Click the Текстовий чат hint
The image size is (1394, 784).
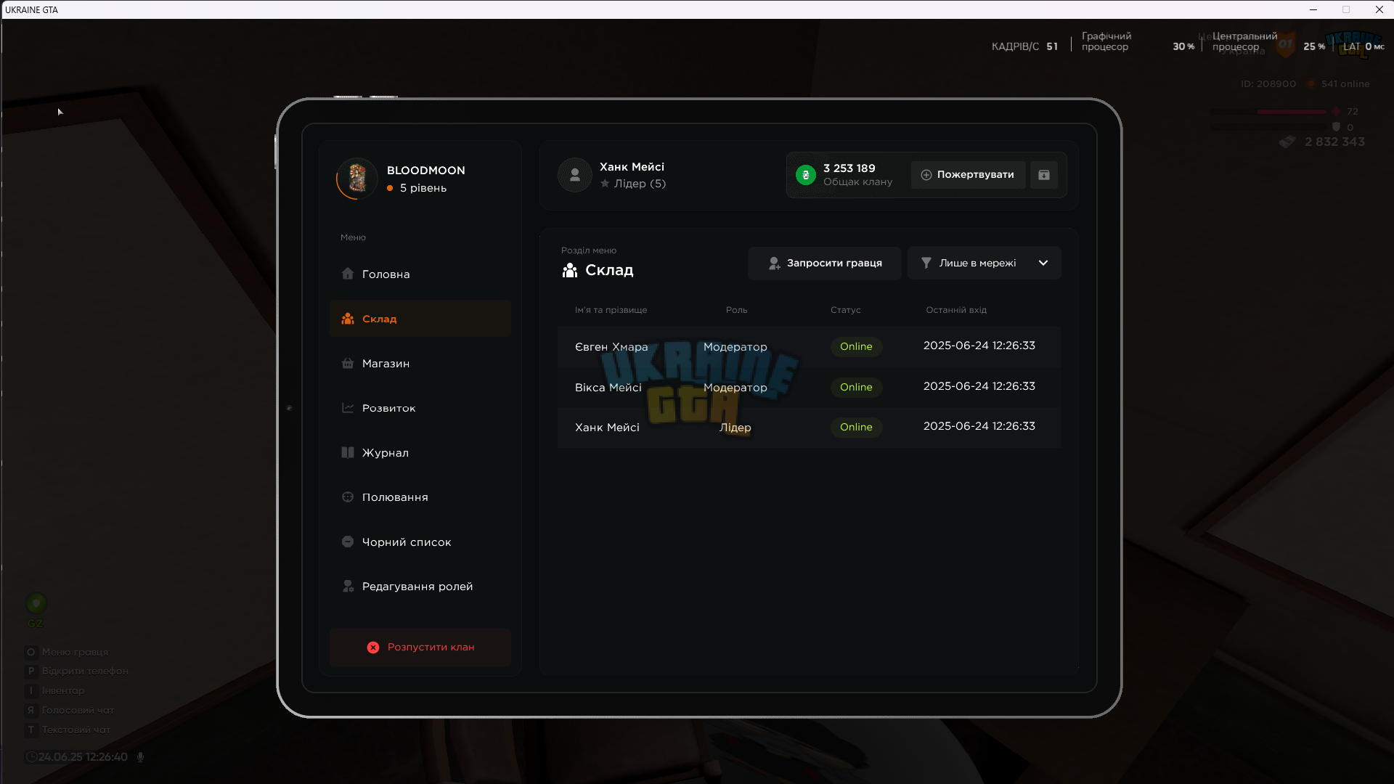point(68,730)
